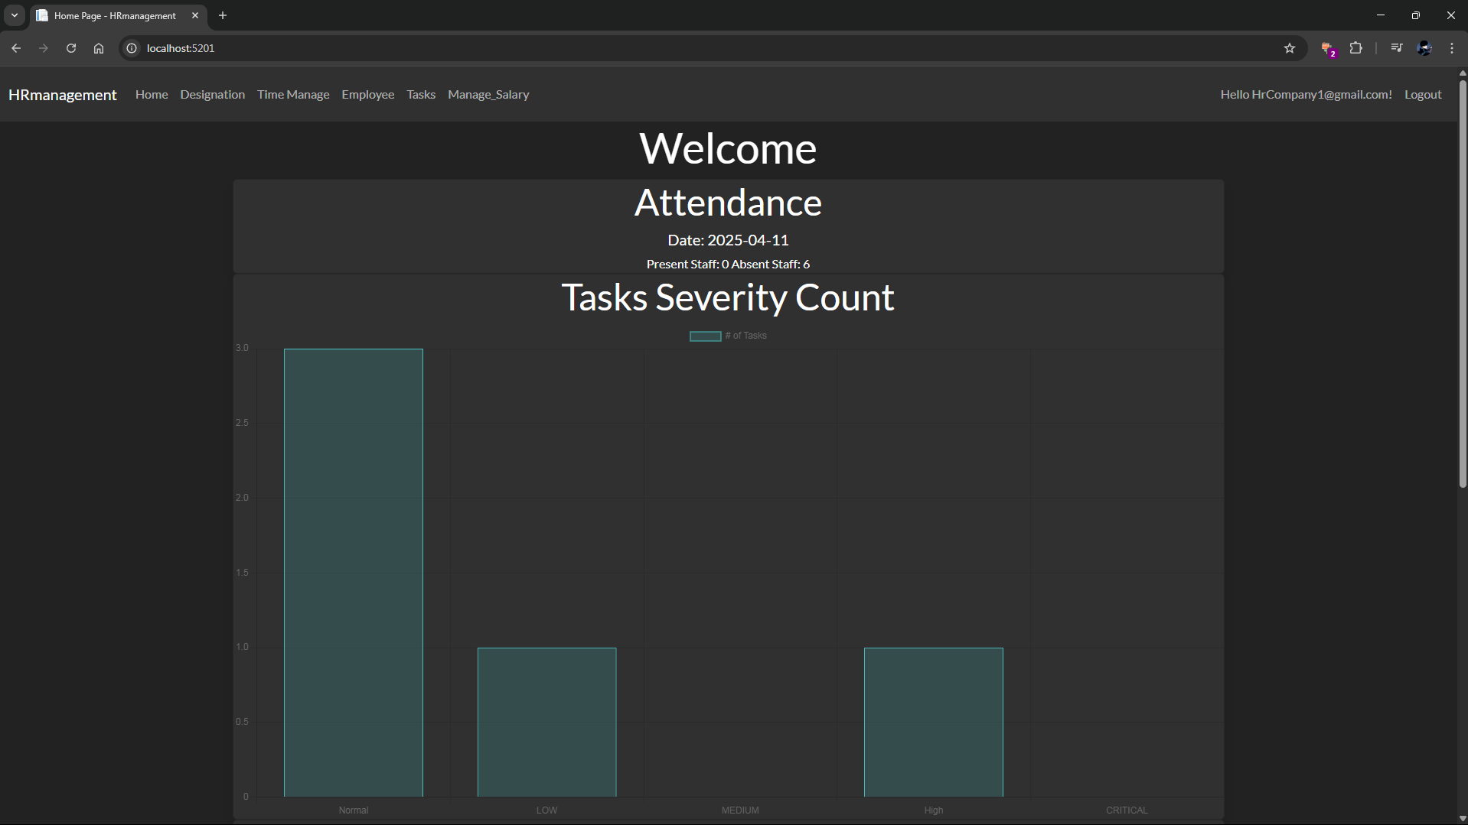
Task: Reload the page with the refresh icon
Action: [x=71, y=48]
